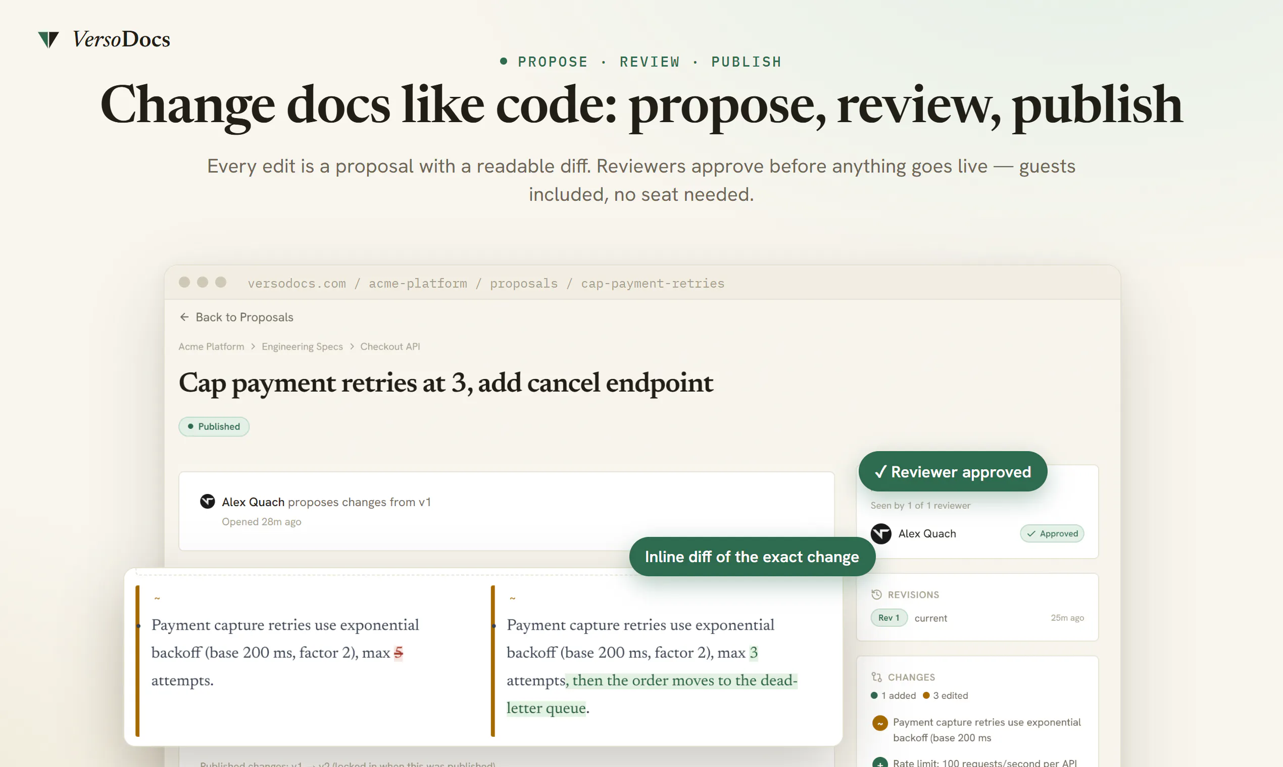
Task: Click chevron between Engineering Specs and Checkout API
Action: 352,346
